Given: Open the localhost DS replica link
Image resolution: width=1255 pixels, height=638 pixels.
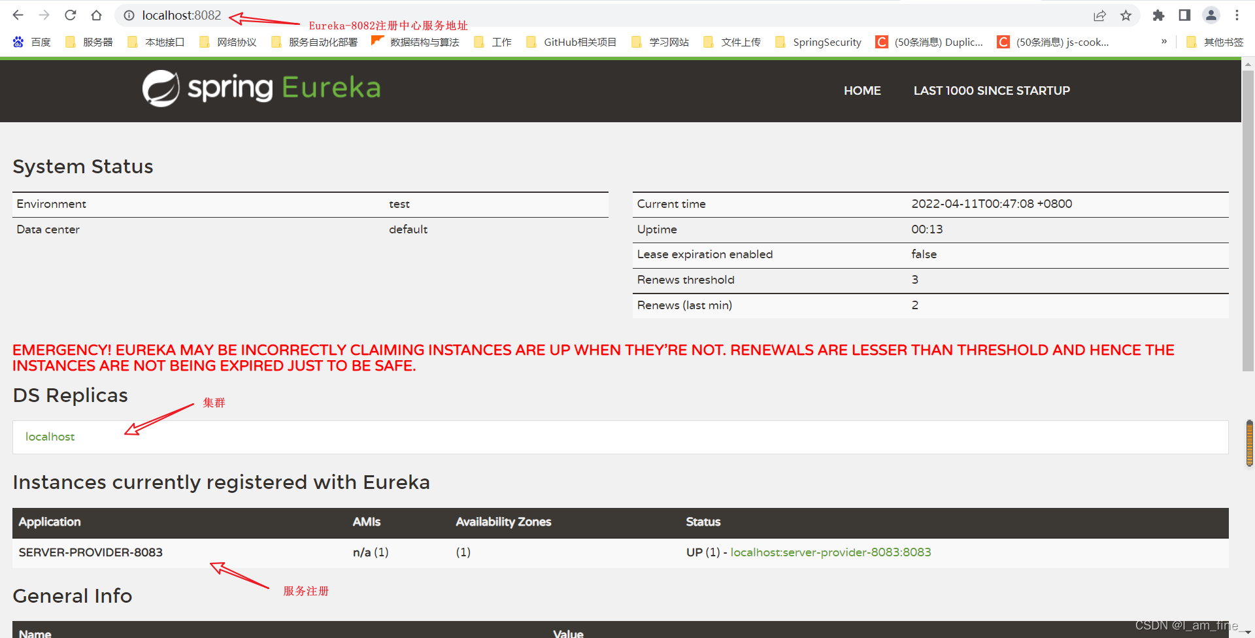Looking at the screenshot, I should click(50, 437).
